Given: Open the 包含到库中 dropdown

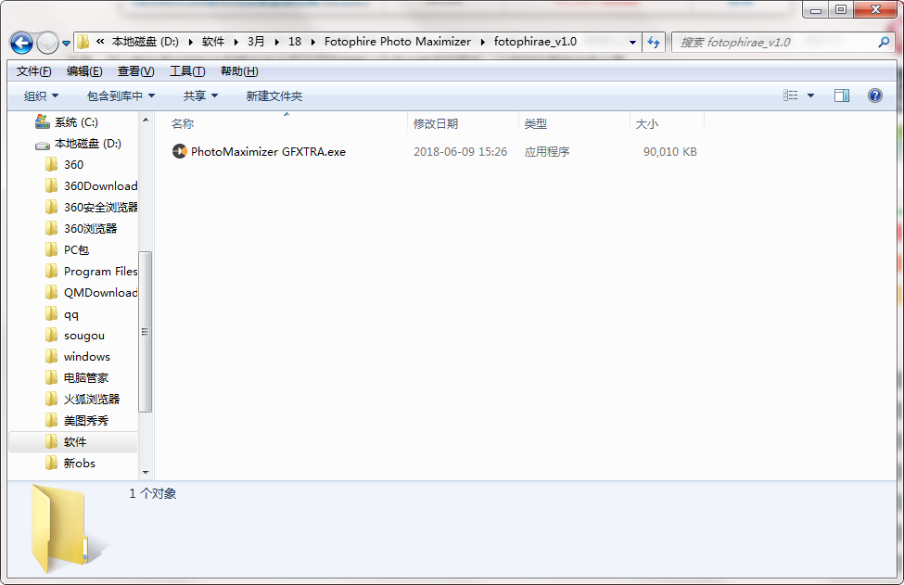Looking at the screenshot, I should [x=121, y=95].
